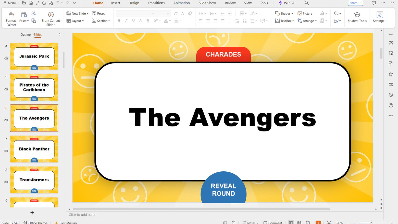Select the Jurassic Park slide thumbnail
The height and width of the screenshot is (224, 398).
tap(34, 56)
